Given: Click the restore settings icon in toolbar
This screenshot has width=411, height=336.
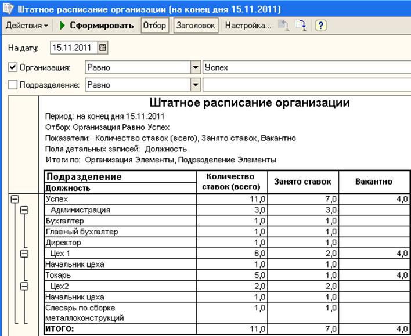Looking at the screenshot, I should [x=284, y=26].
